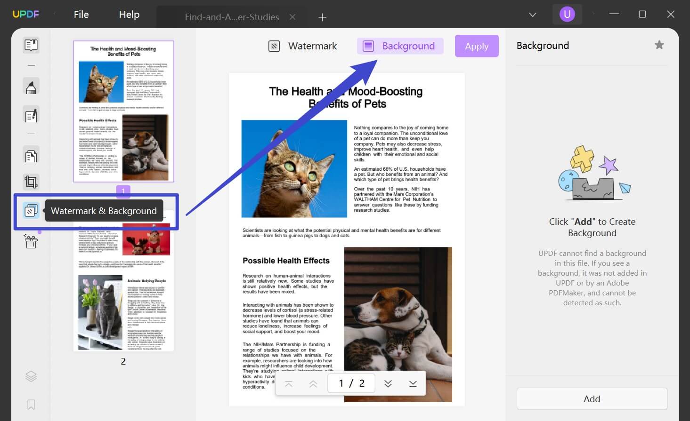
Task: Switch to the Background tab
Action: coord(400,46)
